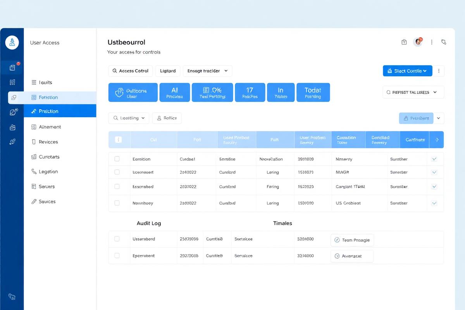The height and width of the screenshot is (310, 465).
Task: Click the search icon at header top right
Action: (444, 42)
